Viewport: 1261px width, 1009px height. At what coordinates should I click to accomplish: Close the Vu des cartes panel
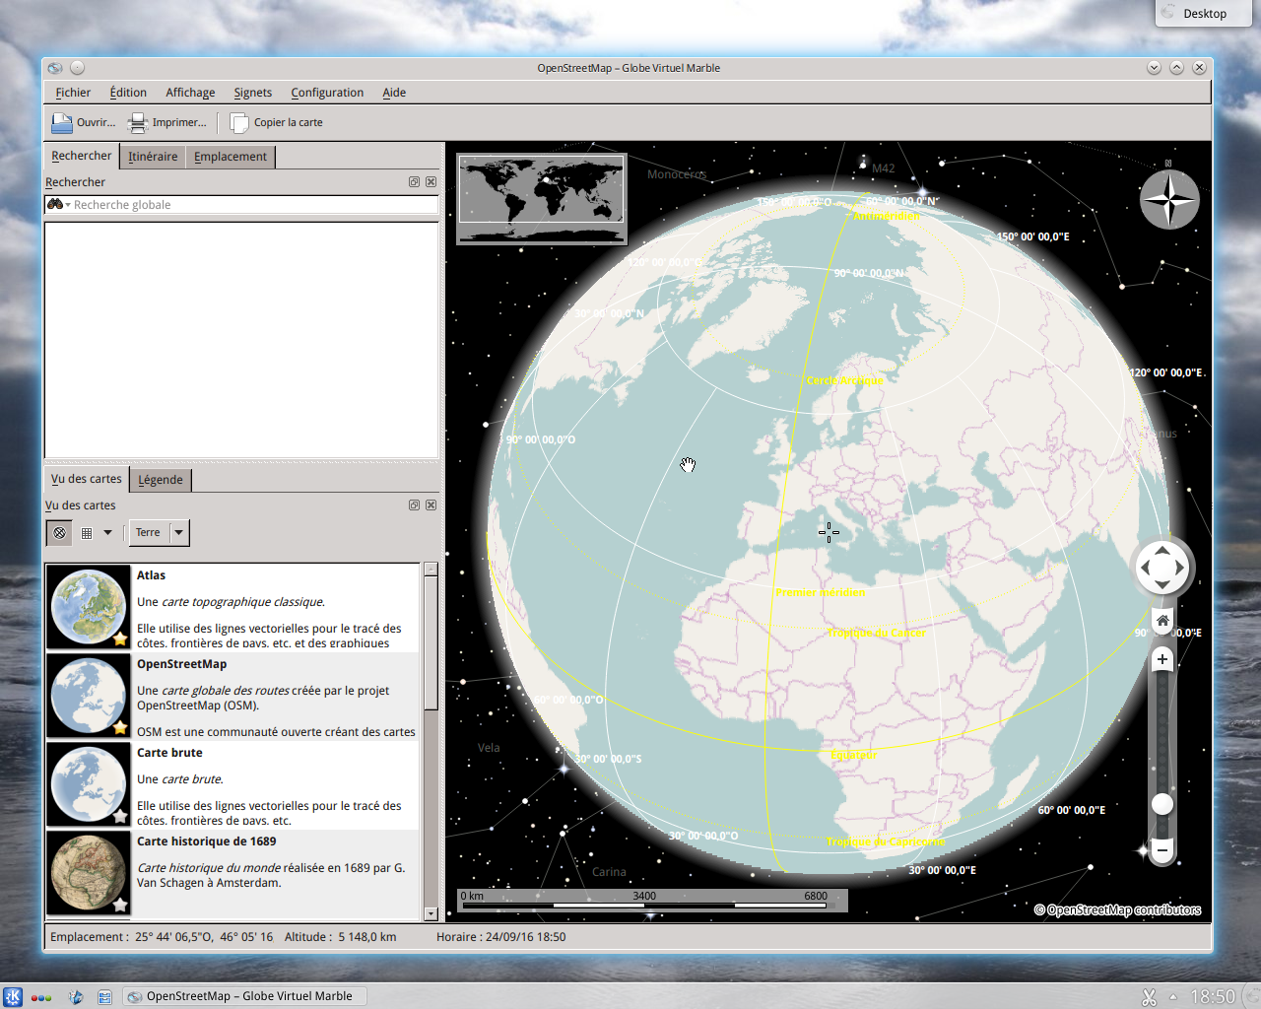point(431,504)
